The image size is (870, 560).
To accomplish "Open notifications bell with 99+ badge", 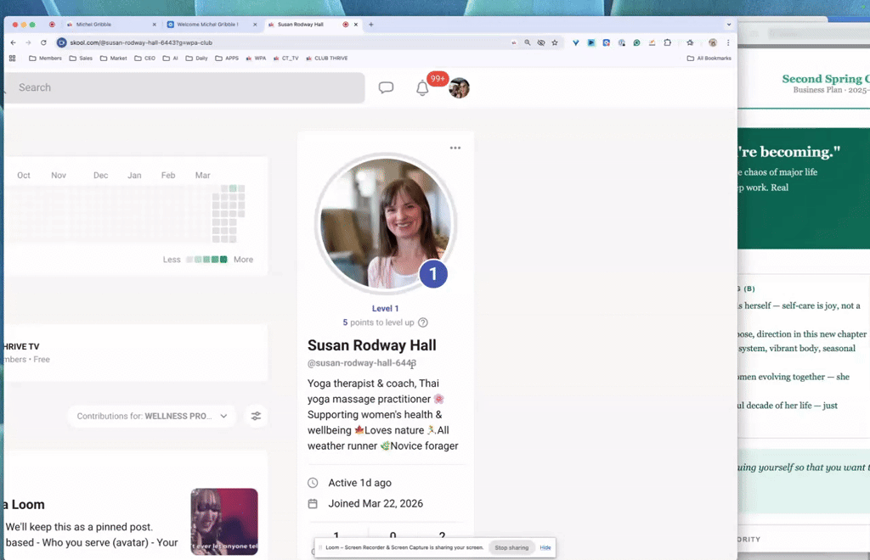I will (x=422, y=87).
